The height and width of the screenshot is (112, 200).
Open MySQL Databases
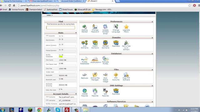[x=85, y=60]
